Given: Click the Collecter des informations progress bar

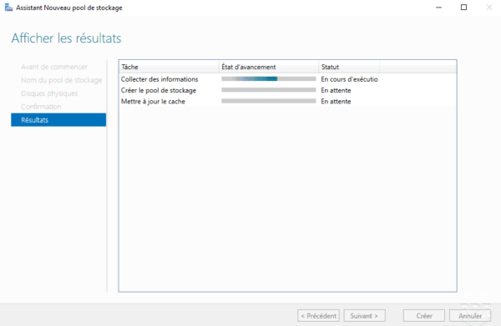Looking at the screenshot, I should (269, 78).
